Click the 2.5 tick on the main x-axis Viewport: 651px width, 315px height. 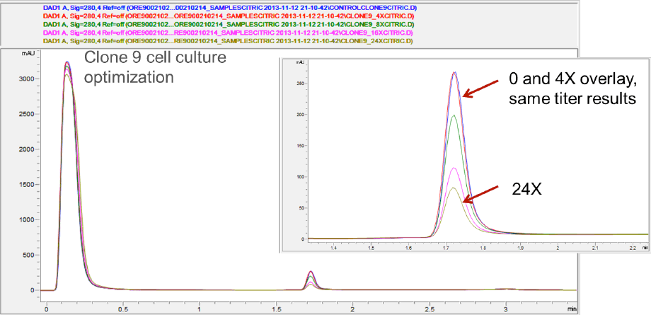point(430,309)
